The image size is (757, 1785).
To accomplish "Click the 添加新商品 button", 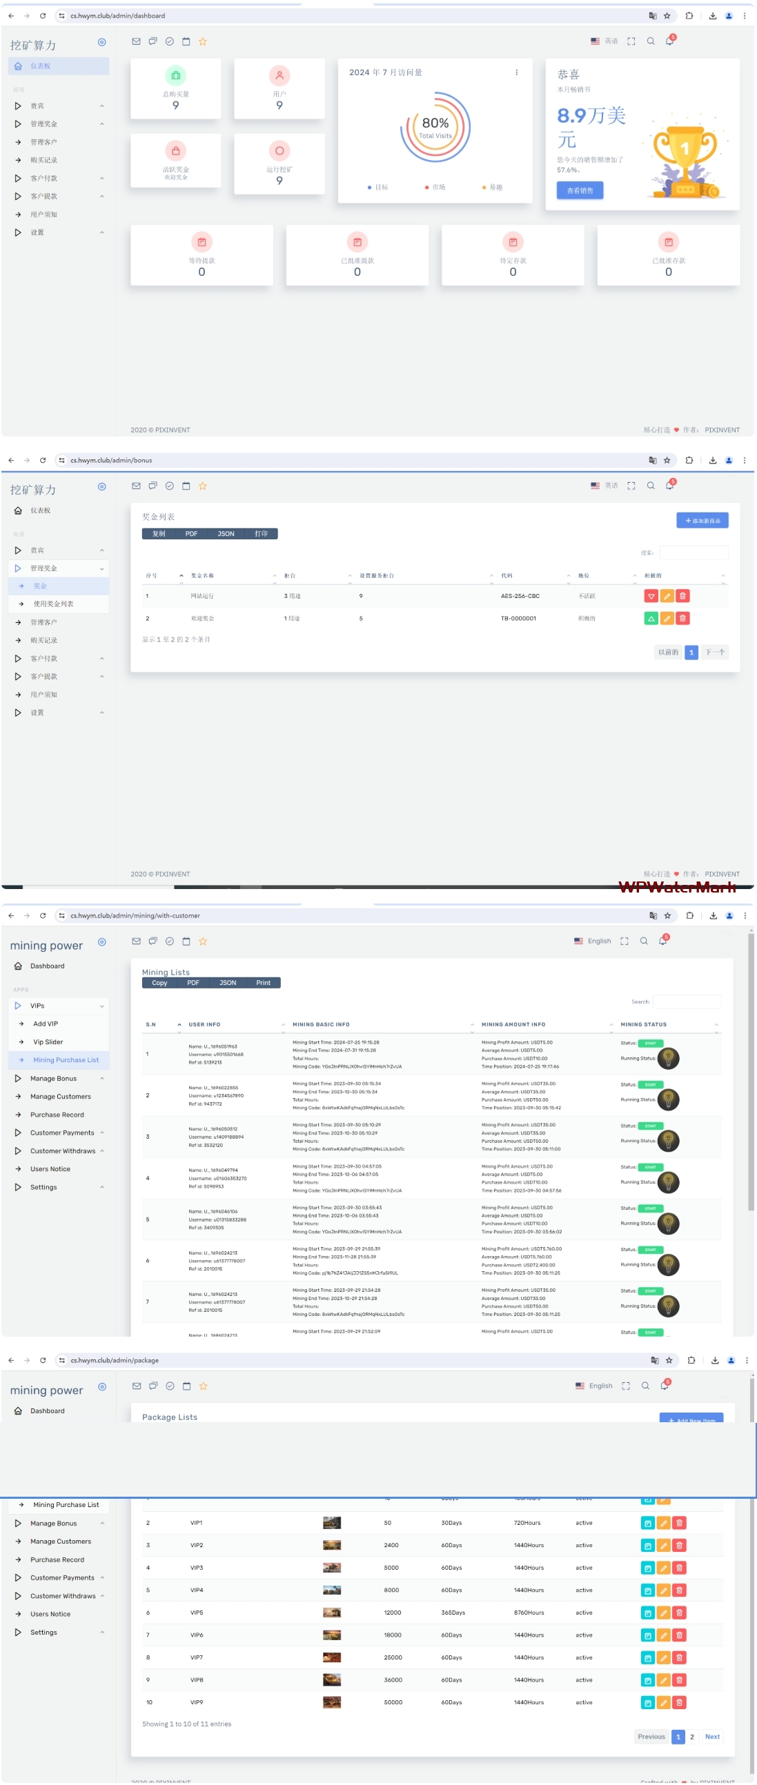I will coord(702,520).
